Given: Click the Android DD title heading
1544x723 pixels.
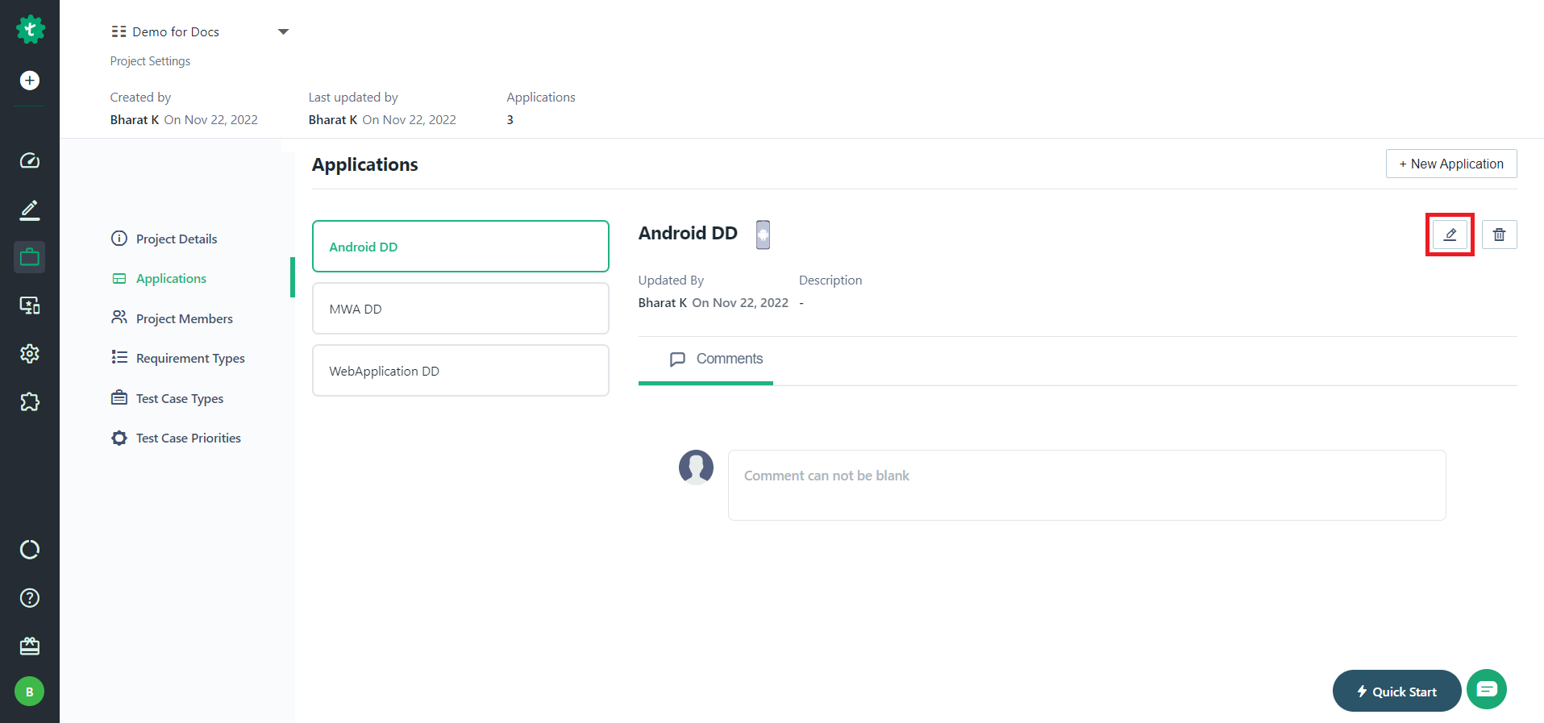Looking at the screenshot, I should (688, 233).
